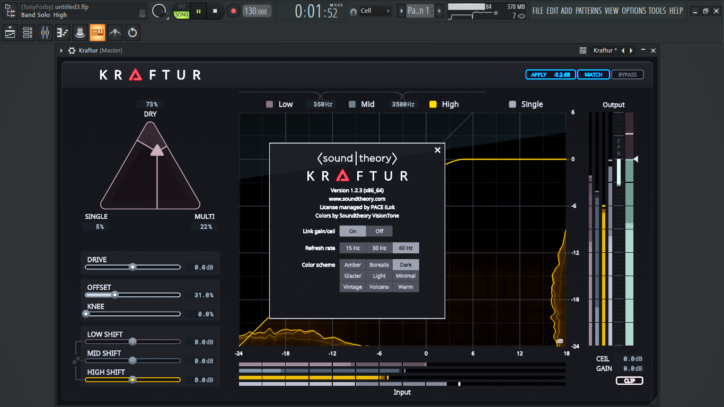Choose the Volcano color scheme

click(x=379, y=287)
